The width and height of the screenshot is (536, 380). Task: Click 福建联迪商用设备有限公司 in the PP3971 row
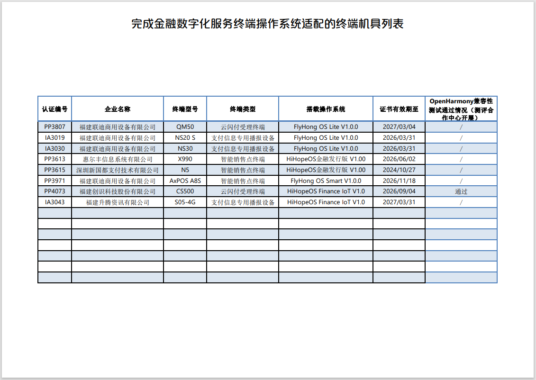[118, 181]
